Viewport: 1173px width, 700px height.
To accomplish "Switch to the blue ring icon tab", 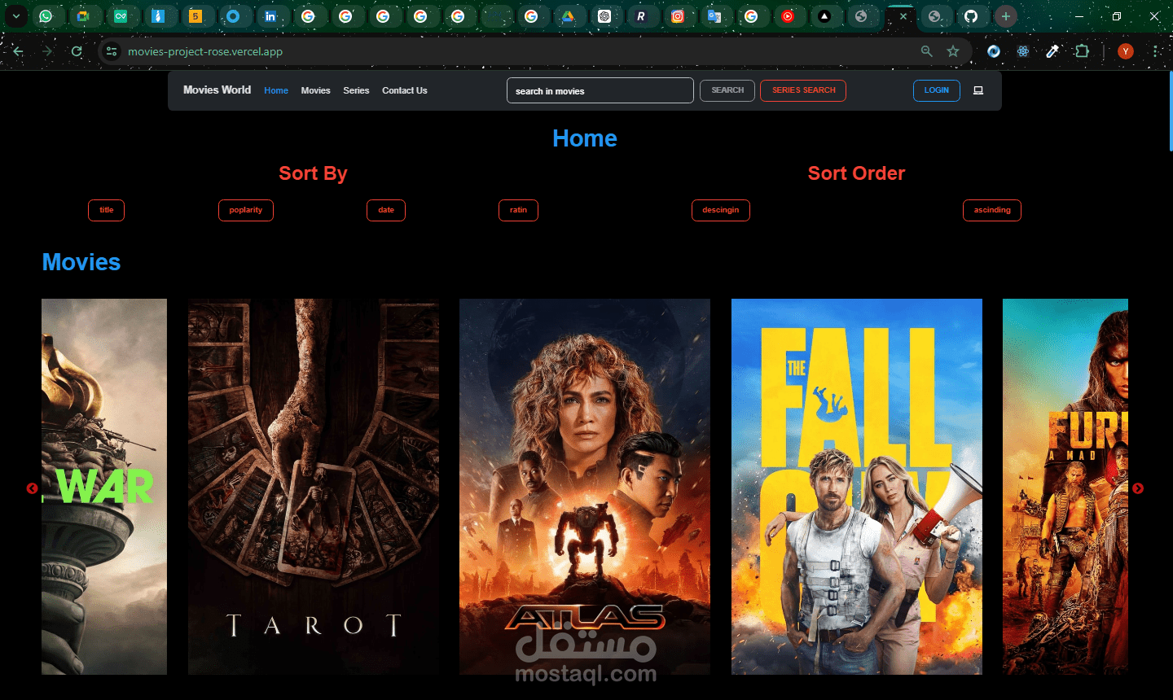I will 233,16.
